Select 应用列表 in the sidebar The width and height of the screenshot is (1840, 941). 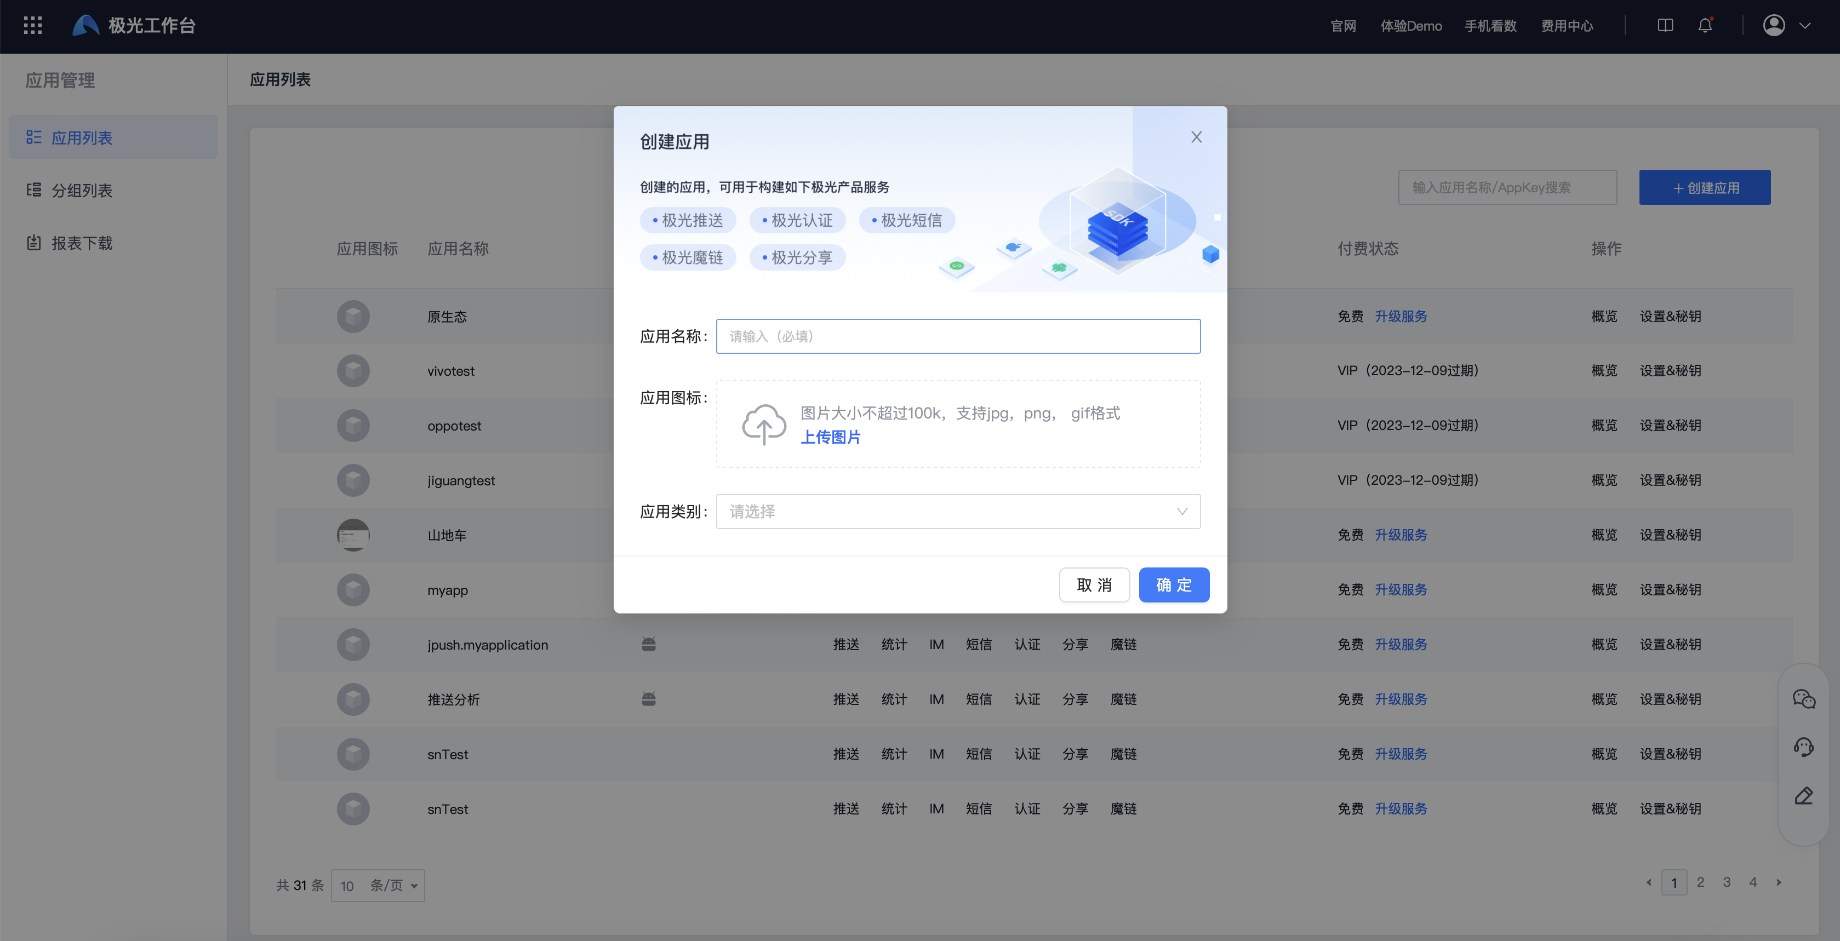coord(113,137)
